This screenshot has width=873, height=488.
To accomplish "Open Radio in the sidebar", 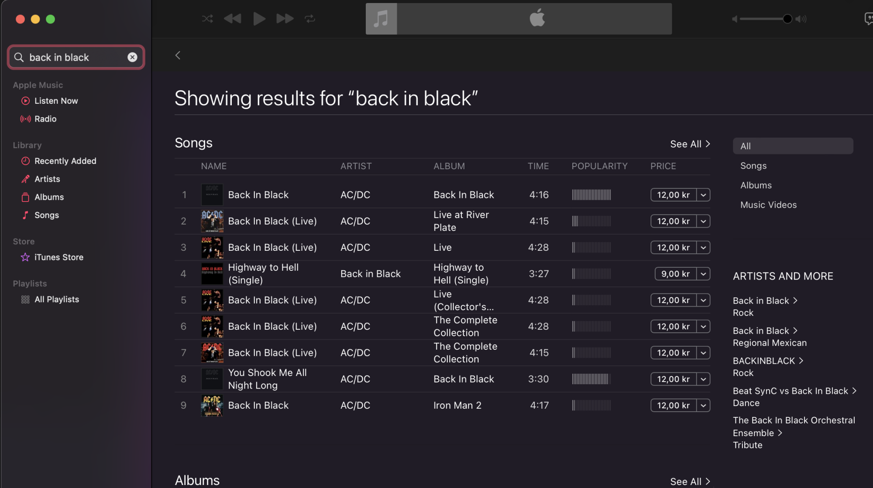I will point(45,119).
